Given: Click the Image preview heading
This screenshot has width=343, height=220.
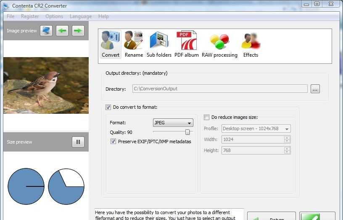Looking at the screenshot, I should pos(22,31).
